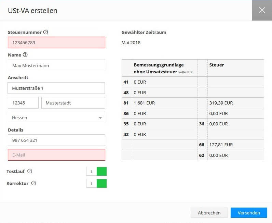Viewport: 272px width, 223px height.
Task: Click the empty E-Mail input field
Action: pos(56,155)
